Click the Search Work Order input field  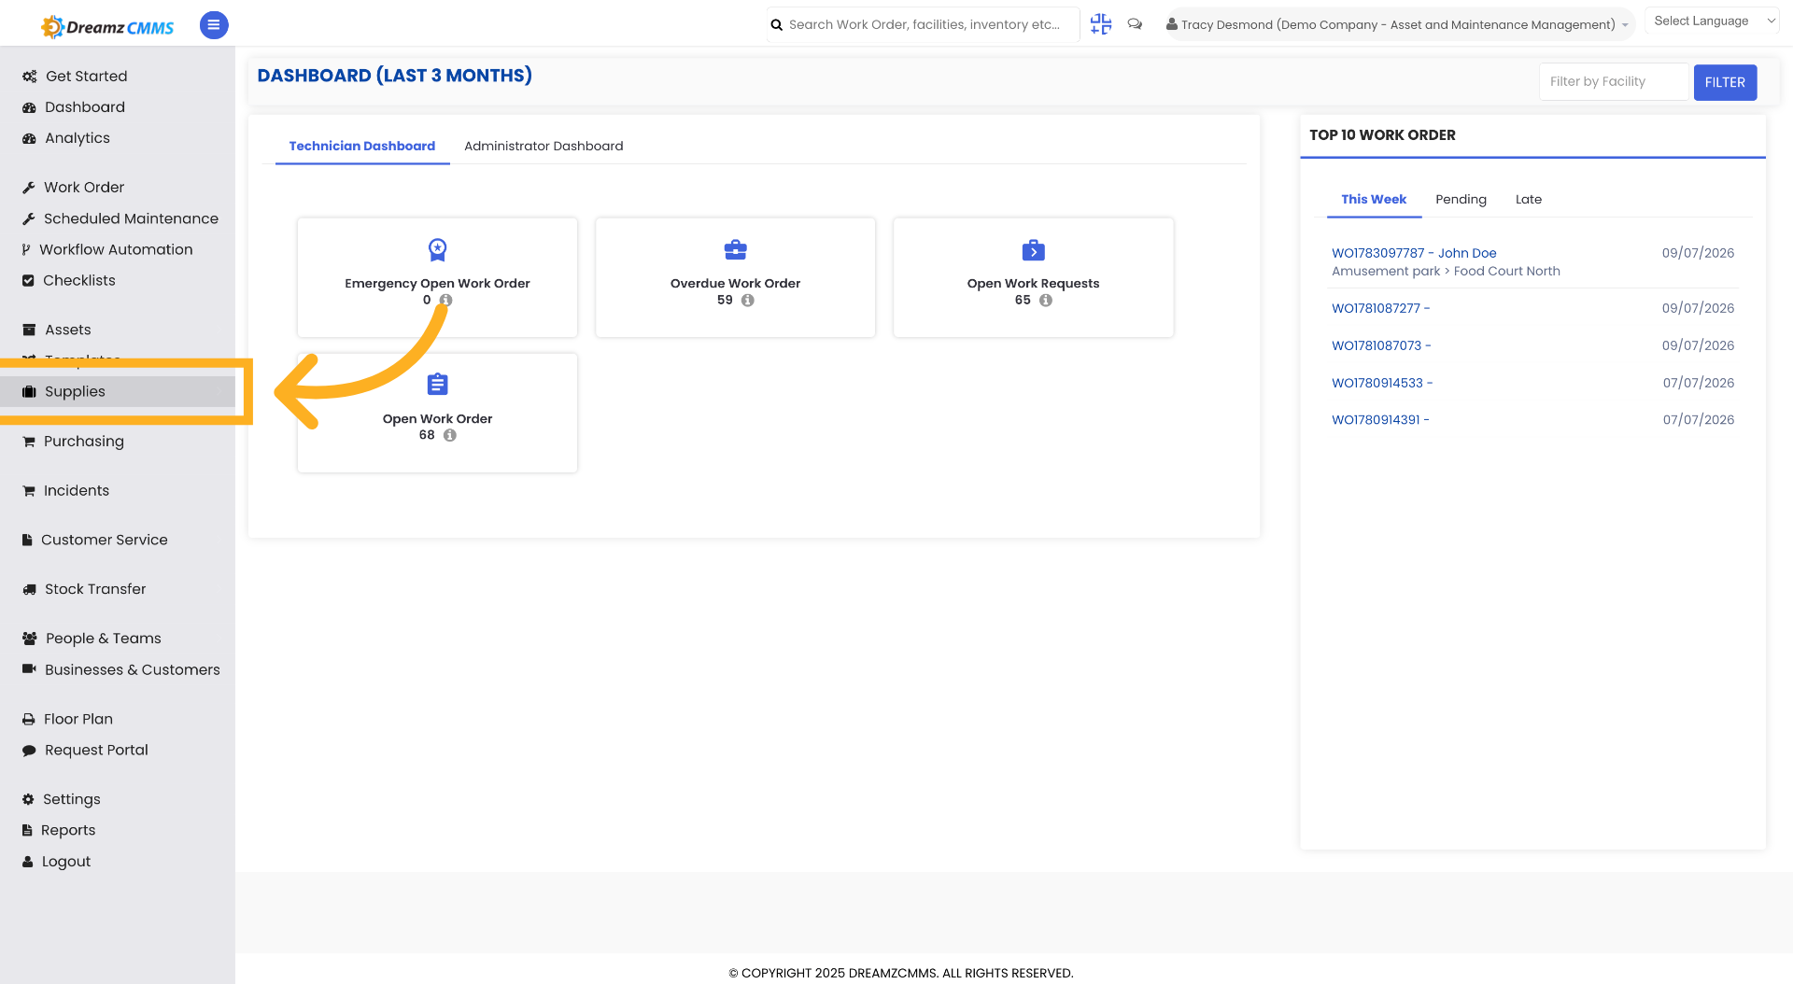point(924,24)
